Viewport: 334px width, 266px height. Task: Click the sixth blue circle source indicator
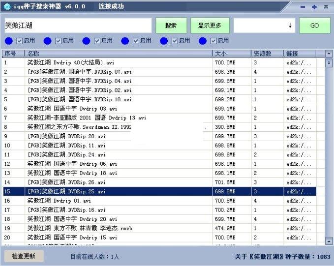tap(202, 41)
